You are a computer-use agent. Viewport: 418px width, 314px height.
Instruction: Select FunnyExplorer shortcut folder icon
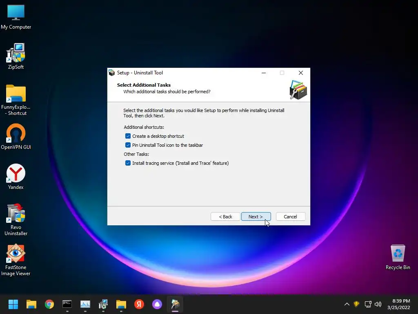click(x=16, y=100)
